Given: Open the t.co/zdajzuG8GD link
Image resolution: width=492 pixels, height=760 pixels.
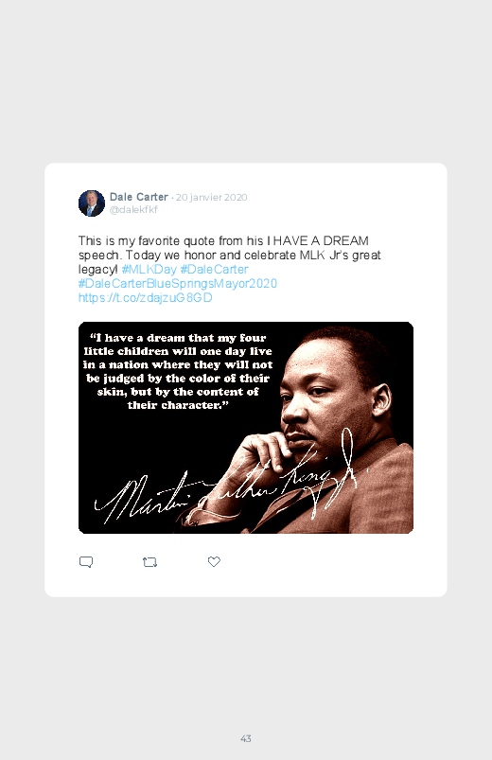Looking at the screenshot, I should pyautogui.click(x=146, y=297).
